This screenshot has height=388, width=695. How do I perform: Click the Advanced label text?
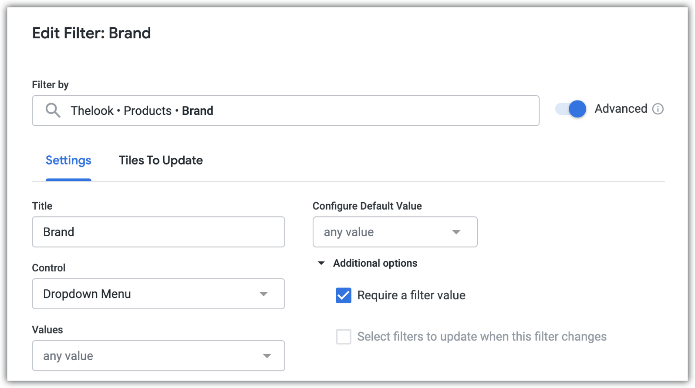621,109
